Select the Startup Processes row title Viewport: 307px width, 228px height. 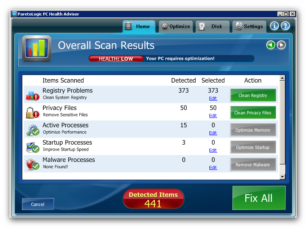click(x=67, y=142)
